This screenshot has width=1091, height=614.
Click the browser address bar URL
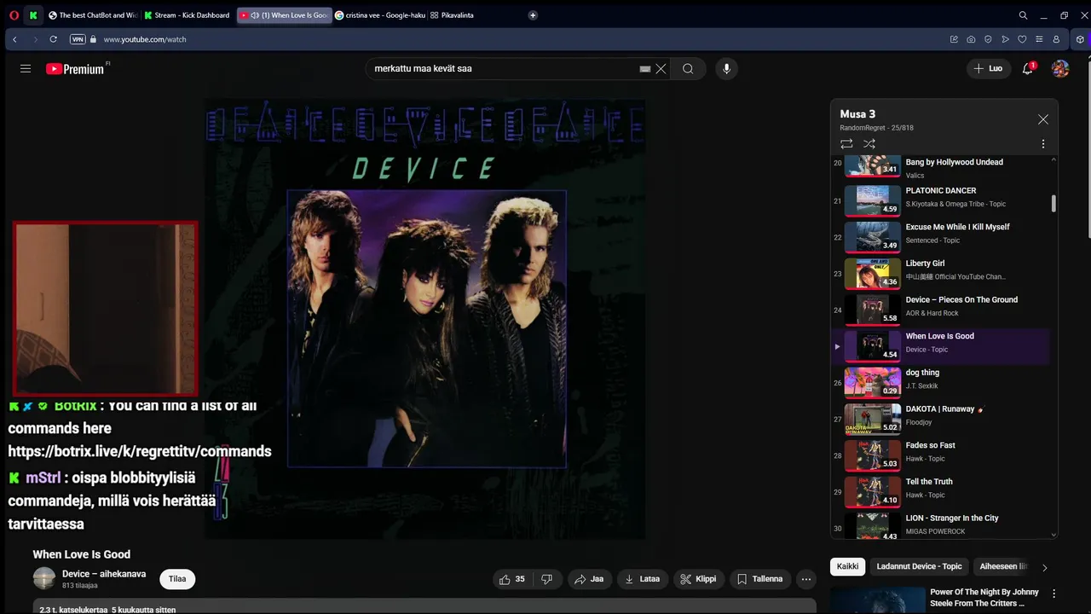pos(145,39)
